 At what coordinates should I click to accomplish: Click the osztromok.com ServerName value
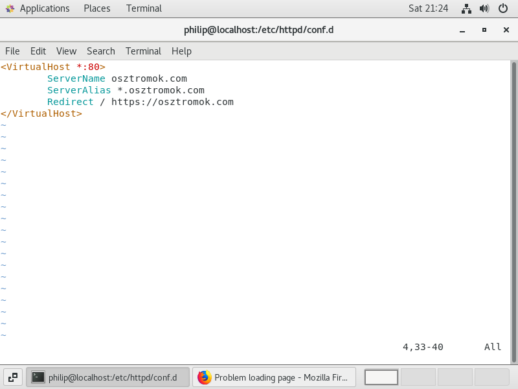(x=149, y=78)
